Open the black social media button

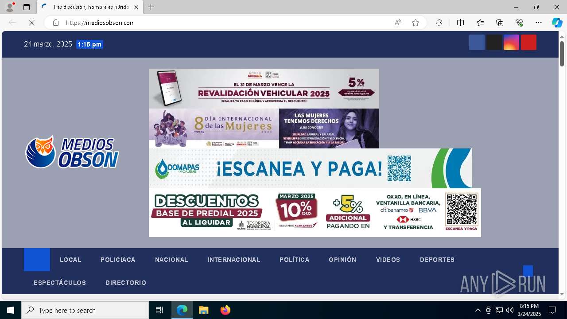(x=494, y=42)
